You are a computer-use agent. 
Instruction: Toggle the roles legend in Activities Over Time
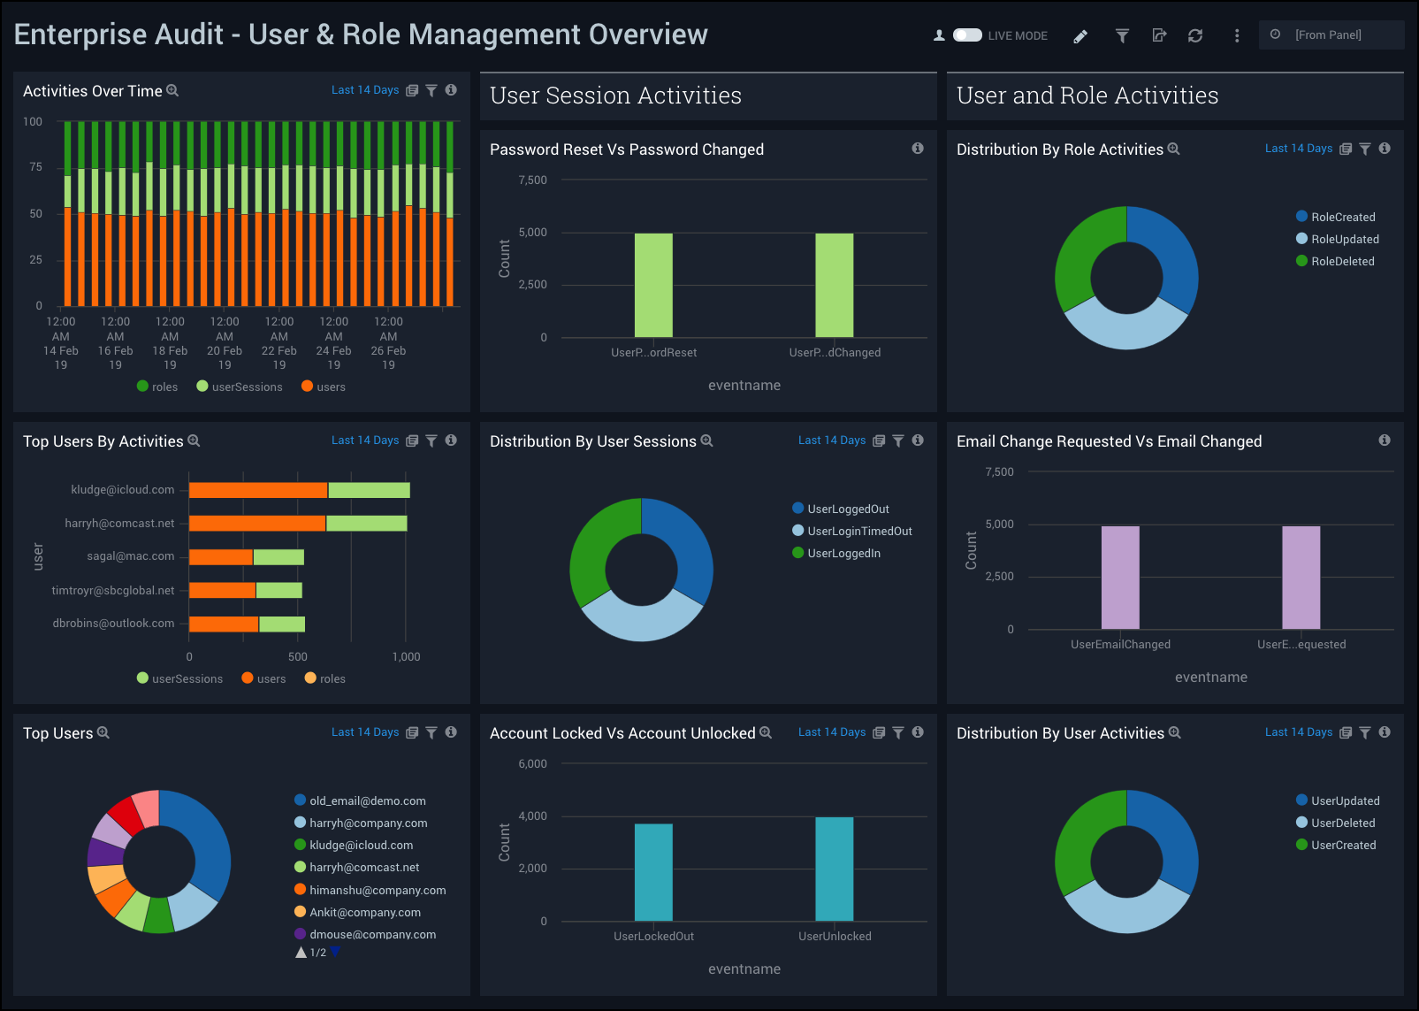click(157, 387)
